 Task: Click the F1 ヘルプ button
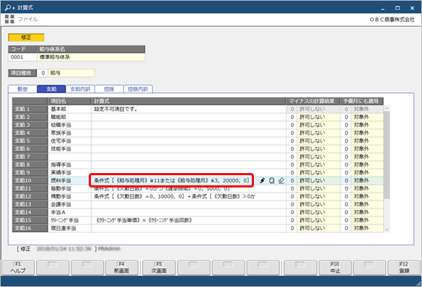[x=18, y=268]
